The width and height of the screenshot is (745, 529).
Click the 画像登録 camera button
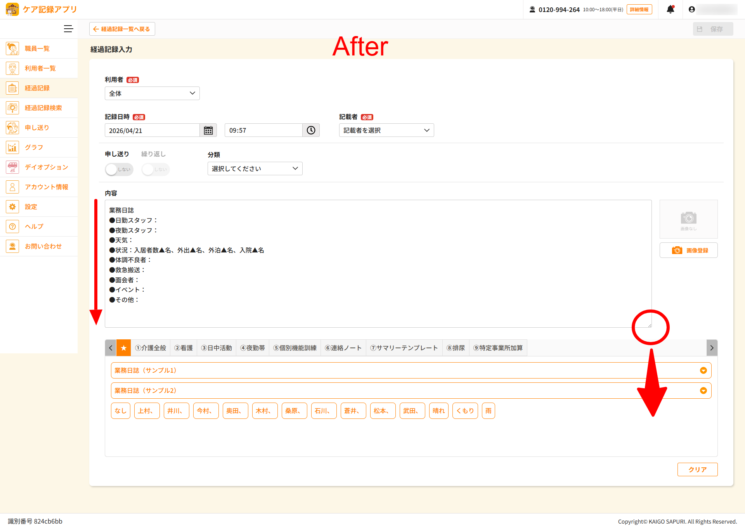click(x=688, y=250)
